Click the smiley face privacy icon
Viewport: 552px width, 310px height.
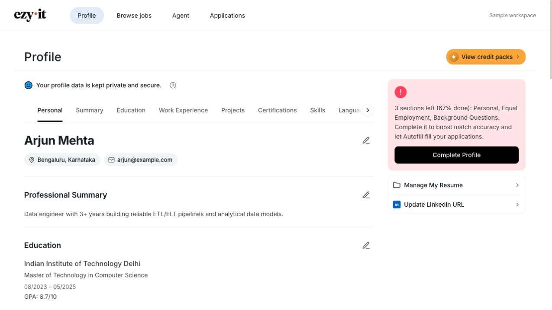pyautogui.click(x=29, y=85)
